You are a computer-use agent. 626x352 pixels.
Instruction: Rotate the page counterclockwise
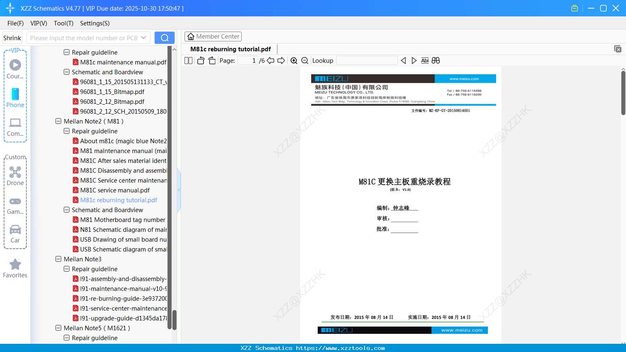click(200, 60)
